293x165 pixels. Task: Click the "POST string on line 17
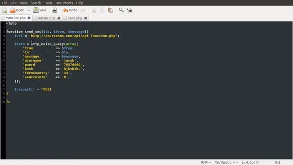click(46, 89)
